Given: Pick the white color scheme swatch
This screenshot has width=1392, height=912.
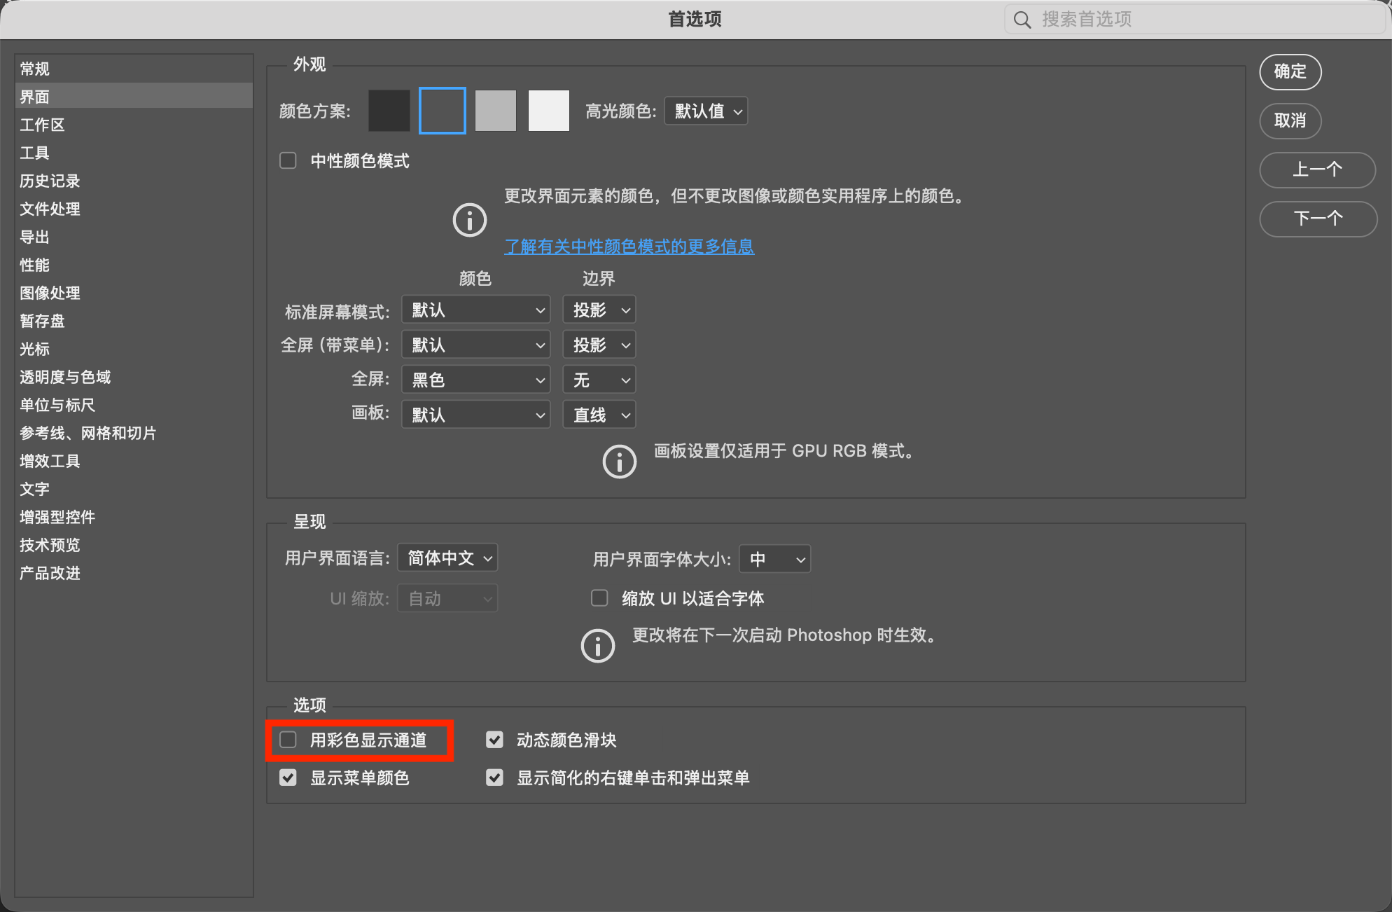Looking at the screenshot, I should point(549,111).
